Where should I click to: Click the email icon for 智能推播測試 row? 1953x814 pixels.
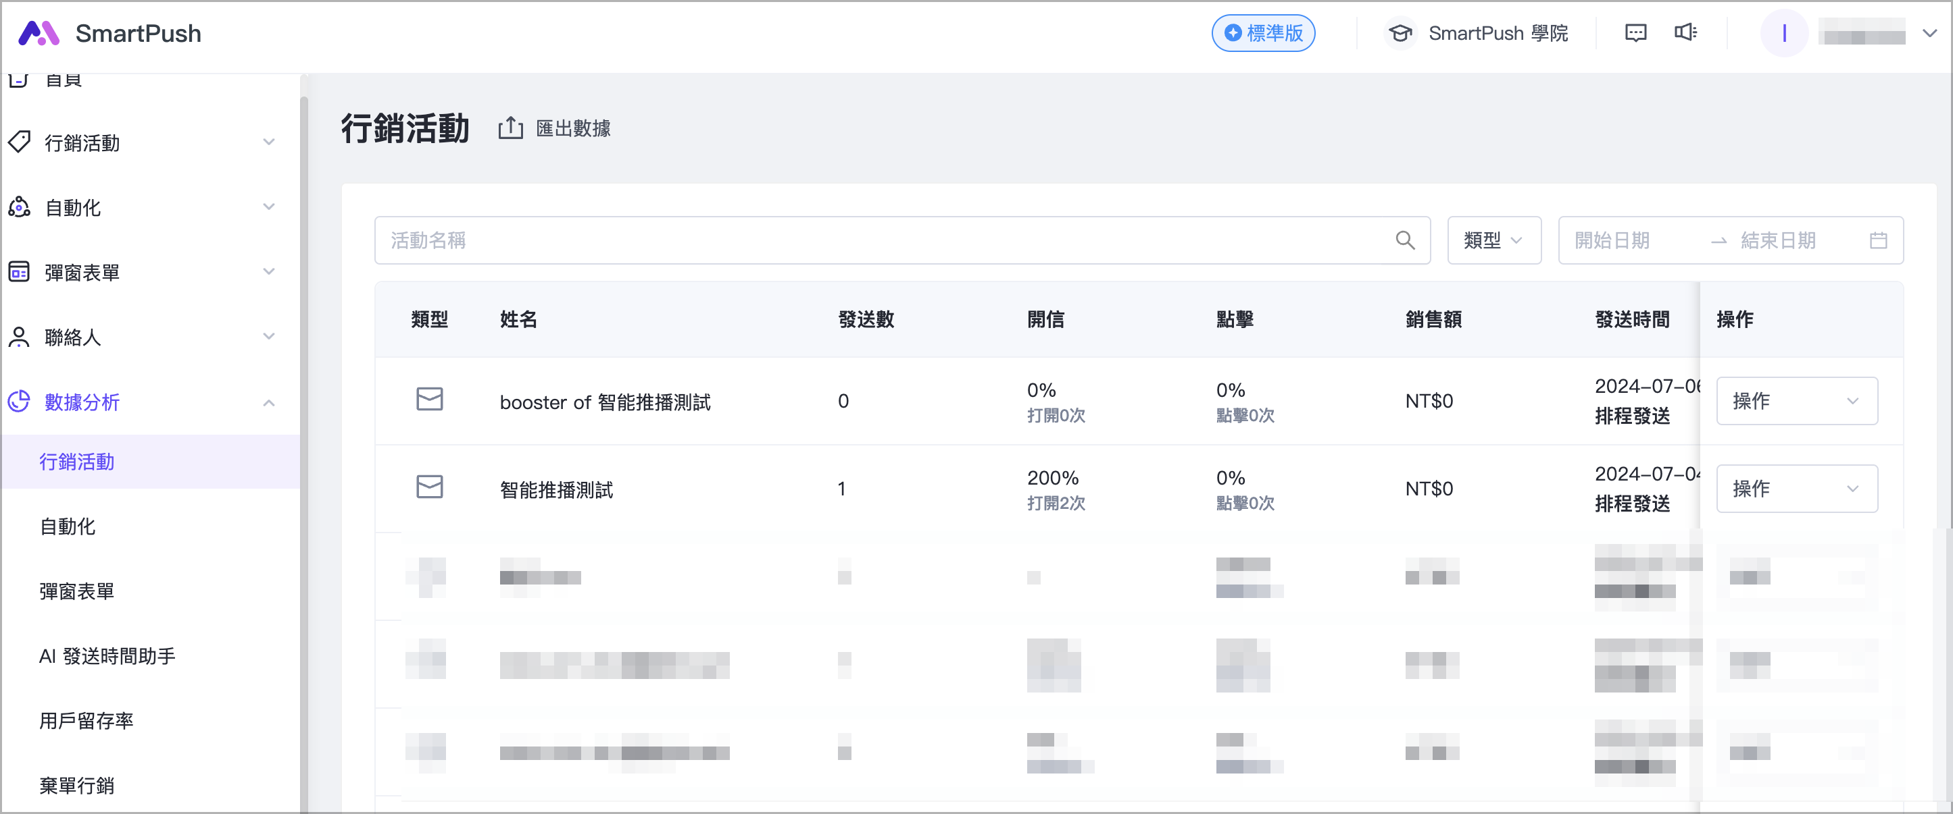click(x=429, y=487)
